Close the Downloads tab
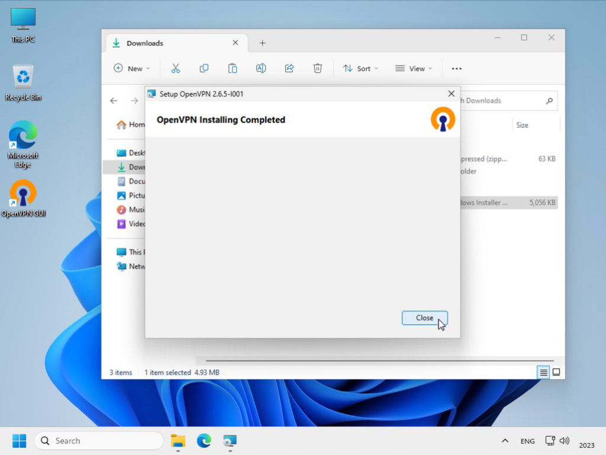The height and width of the screenshot is (455, 606). click(x=236, y=43)
